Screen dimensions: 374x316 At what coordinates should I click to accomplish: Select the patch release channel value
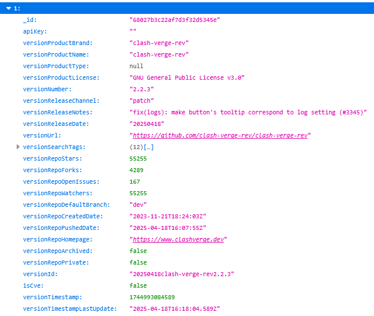tap(141, 101)
